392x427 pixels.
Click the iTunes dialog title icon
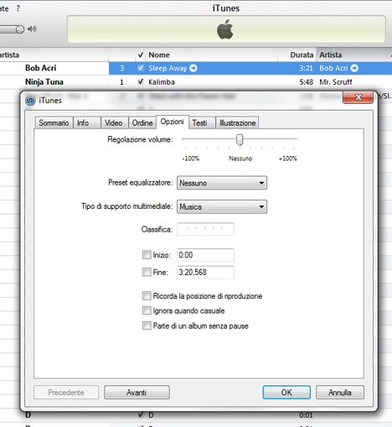click(30, 100)
